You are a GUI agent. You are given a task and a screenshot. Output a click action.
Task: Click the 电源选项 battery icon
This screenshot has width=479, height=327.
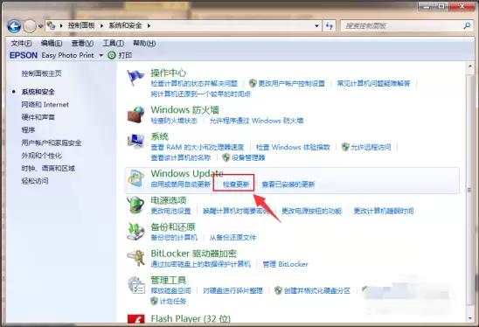(x=136, y=205)
